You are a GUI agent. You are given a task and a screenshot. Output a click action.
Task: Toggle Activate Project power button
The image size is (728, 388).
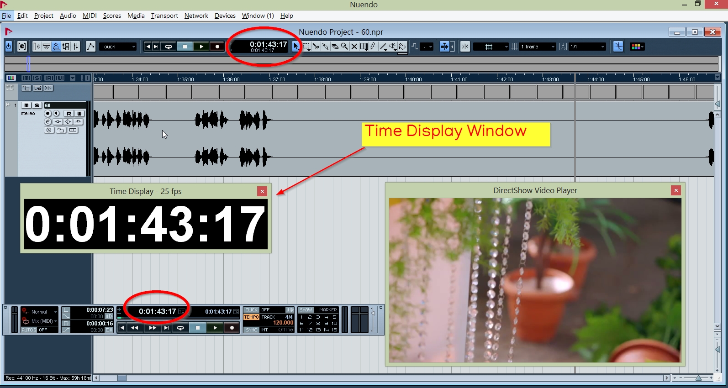(8, 47)
